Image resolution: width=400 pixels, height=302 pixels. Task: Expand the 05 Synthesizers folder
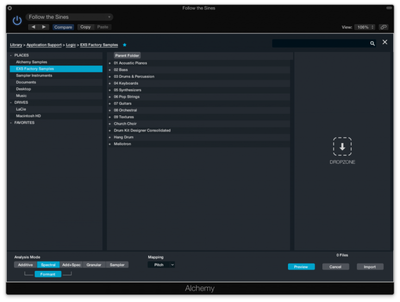click(x=110, y=90)
